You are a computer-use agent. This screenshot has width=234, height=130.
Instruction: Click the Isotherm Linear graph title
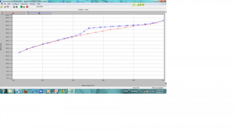pos(83,10)
